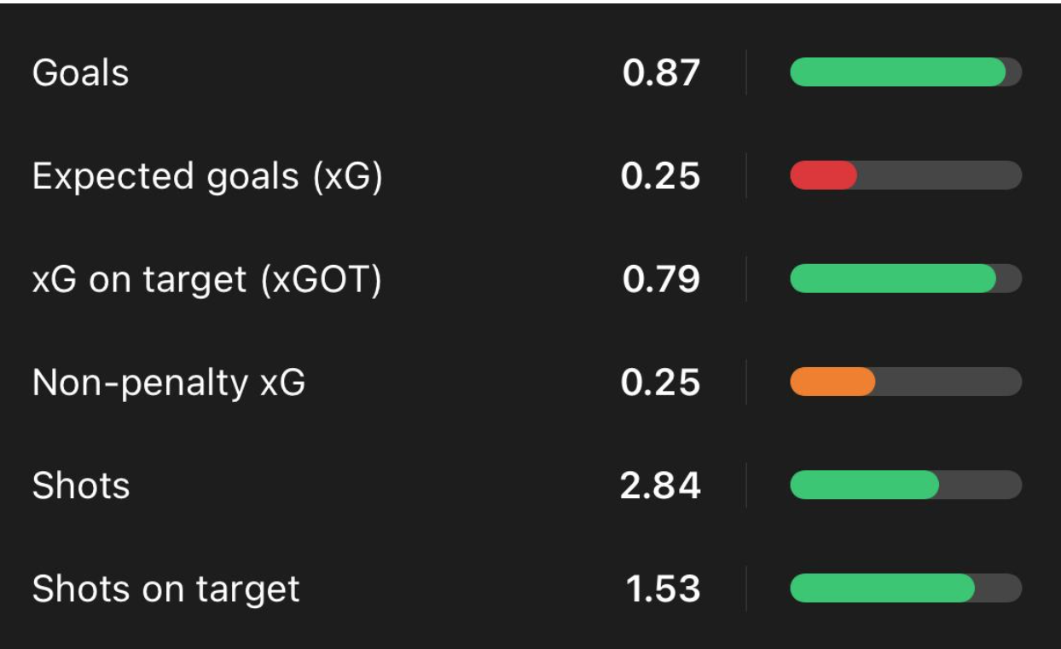Select the Shots on target label
Image resolution: width=1061 pixels, height=649 pixels.
pos(166,589)
